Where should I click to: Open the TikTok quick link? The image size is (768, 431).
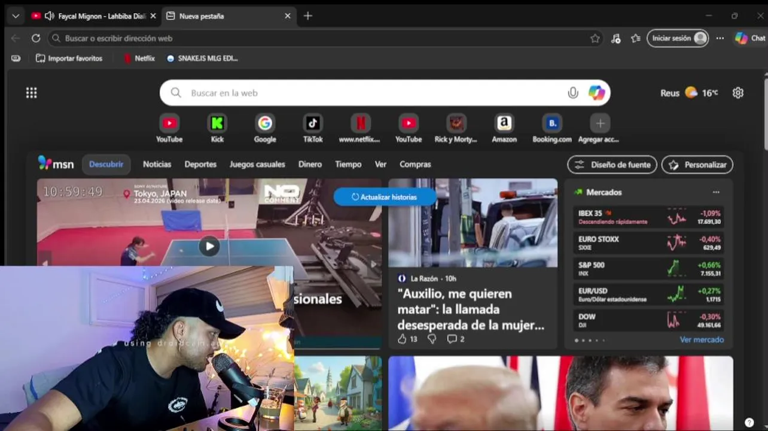point(313,129)
